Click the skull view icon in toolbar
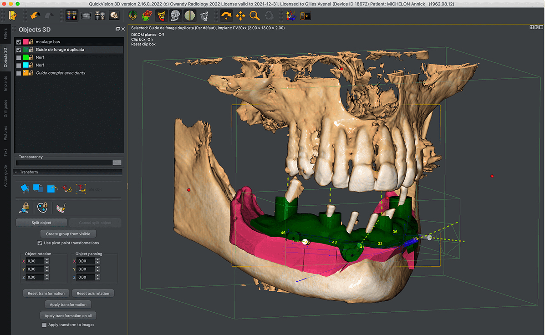 [x=114, y=16]
